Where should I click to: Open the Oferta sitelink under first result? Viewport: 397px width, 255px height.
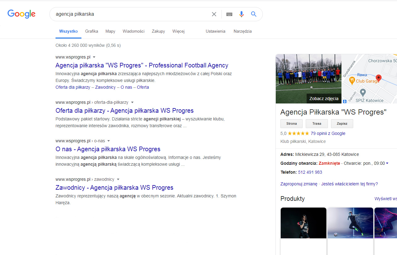143,87
